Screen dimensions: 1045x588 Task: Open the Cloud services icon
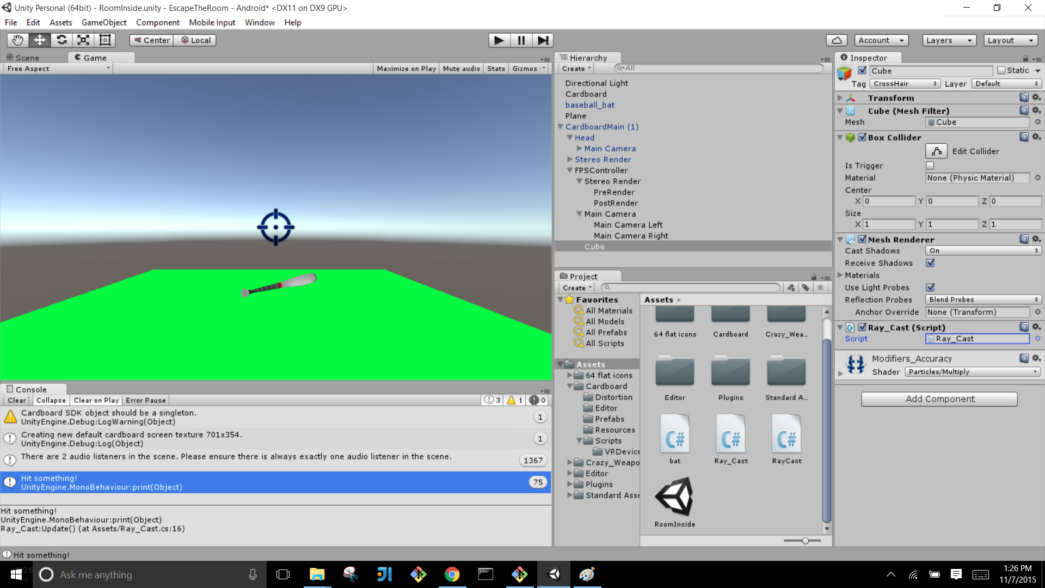pyautogui.click(x=837, y=40)
